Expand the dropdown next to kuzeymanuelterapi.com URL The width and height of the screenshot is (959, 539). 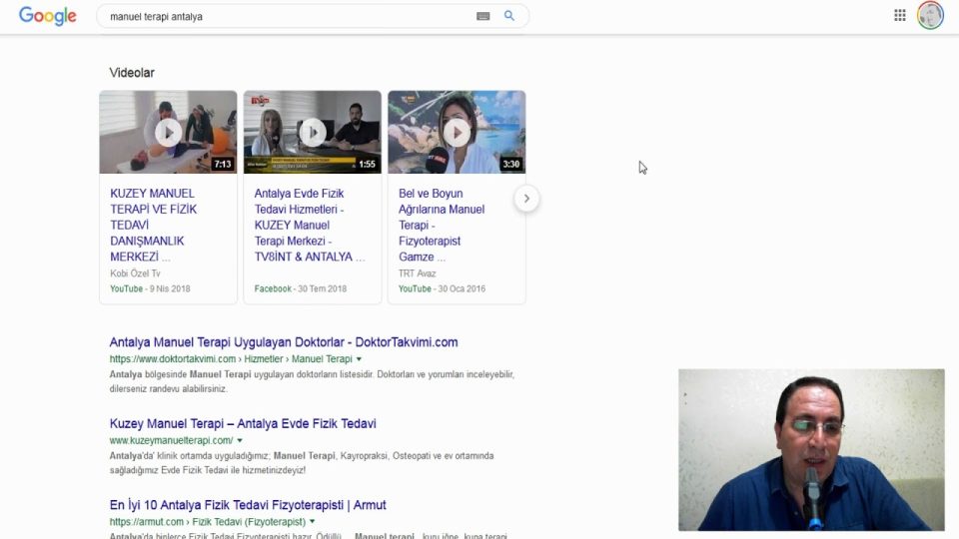coord(240,440)
